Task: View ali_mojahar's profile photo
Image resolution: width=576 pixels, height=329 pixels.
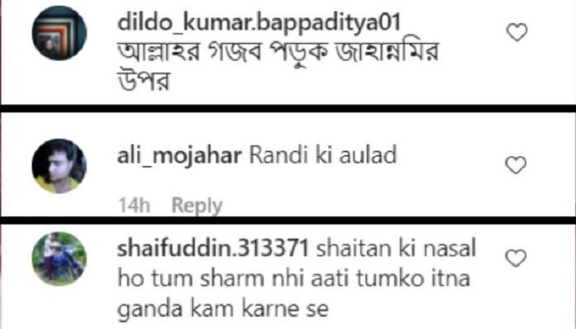Action: tap(59, 166)
